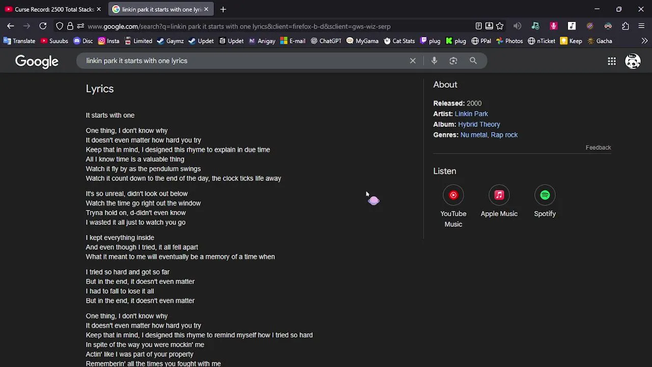Go back to the previous page
652x367 pixels.
(x=10, y=26)
